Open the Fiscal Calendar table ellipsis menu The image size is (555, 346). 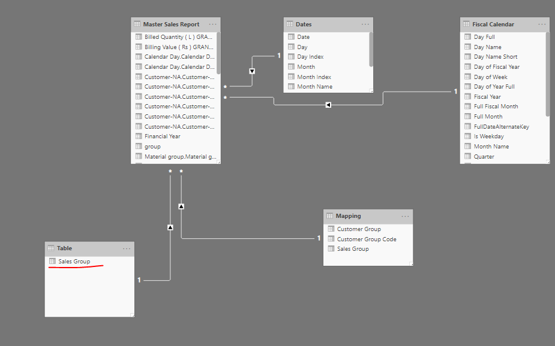(x=542, y=25)
